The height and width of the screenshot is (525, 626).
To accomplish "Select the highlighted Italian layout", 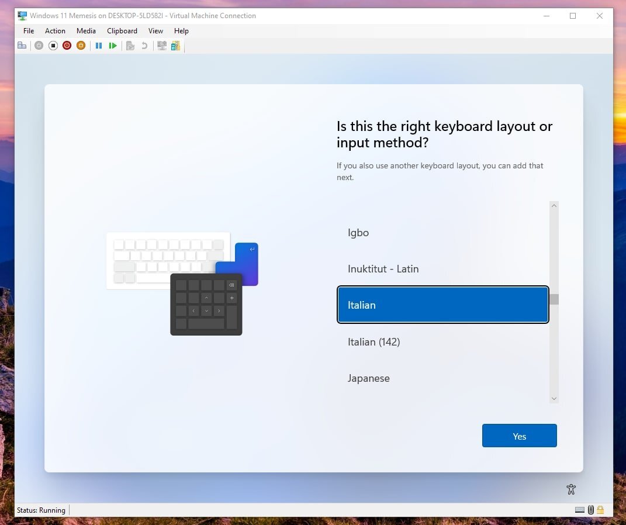I will tap(442, 305).
